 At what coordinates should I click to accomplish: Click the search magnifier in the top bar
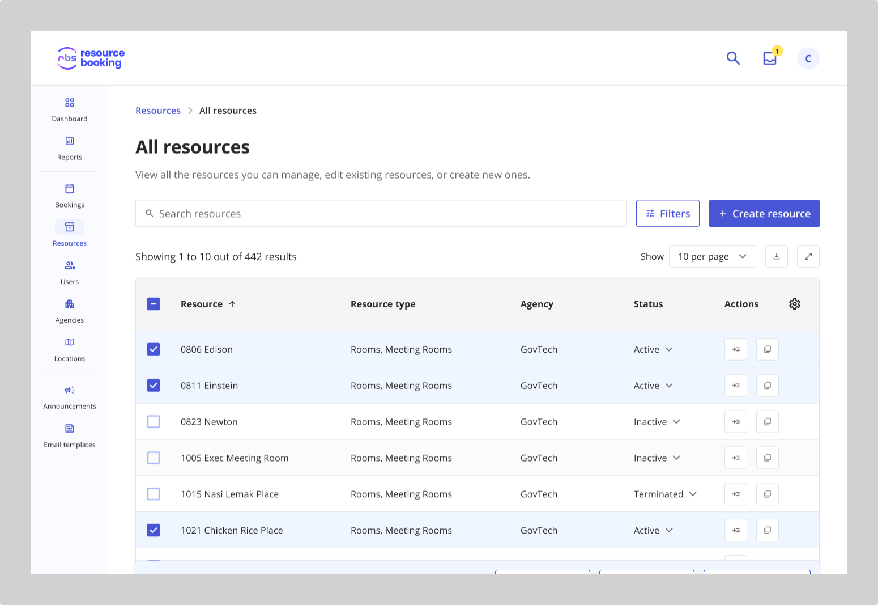tap(733, 58)
